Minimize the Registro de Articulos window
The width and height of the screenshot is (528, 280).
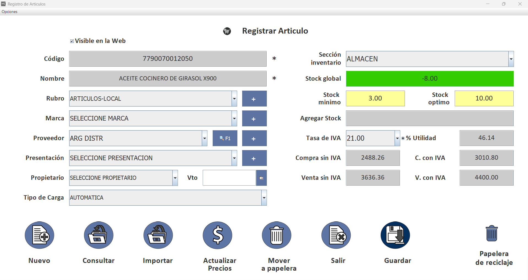click(488, 4)
